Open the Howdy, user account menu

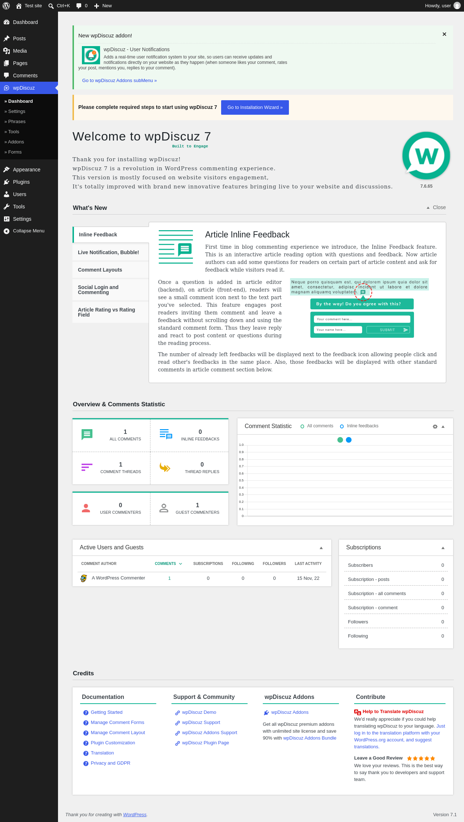click(x=442, y=6)
